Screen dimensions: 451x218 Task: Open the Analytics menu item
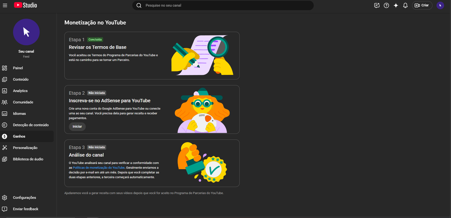point(27,91)
